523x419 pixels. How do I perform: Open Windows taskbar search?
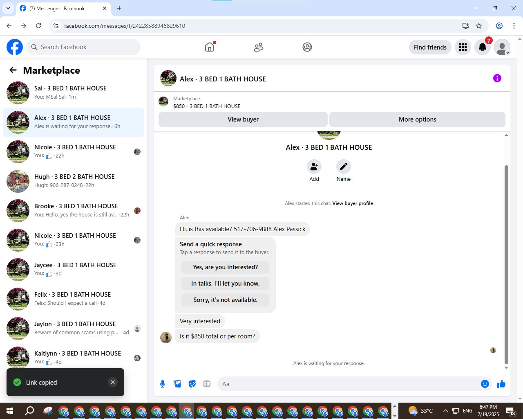[x=29, y=411]
